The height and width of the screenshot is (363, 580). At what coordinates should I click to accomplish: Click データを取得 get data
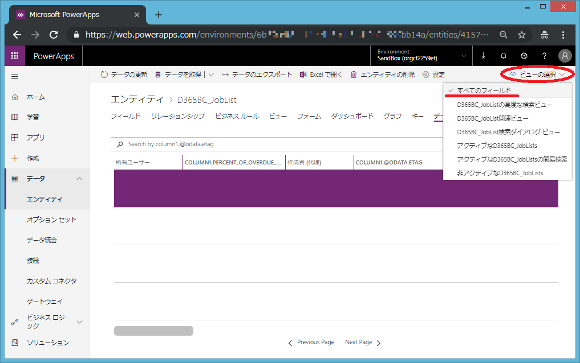pyautogui.click(x=178, y=75)
